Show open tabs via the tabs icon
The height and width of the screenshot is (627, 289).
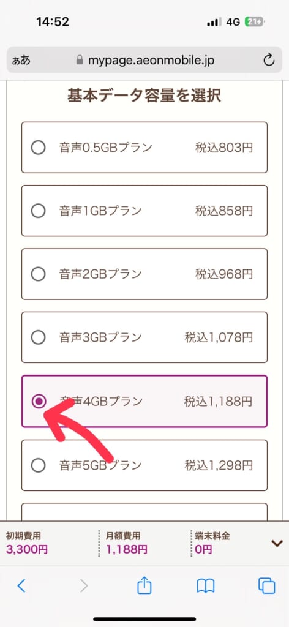266,586
